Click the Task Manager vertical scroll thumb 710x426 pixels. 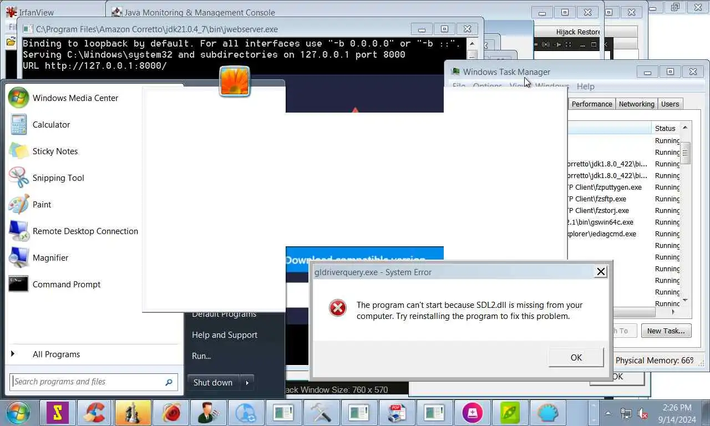[x=685, y=152]
